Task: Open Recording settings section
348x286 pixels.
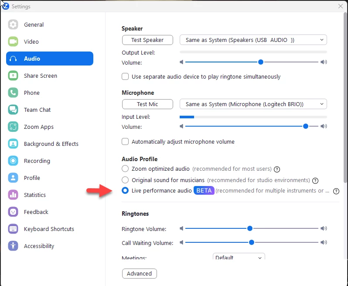Action: coord(50,161)
